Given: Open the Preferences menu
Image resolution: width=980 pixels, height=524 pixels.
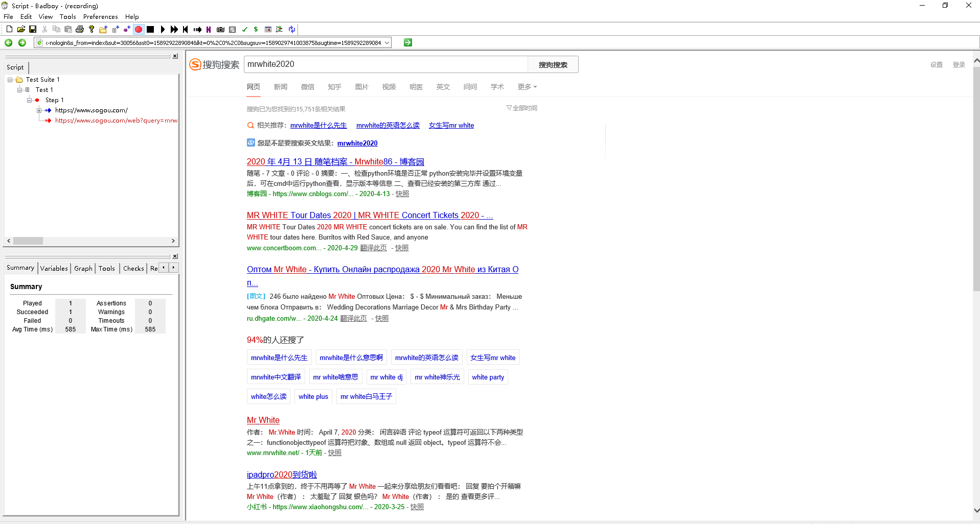Looking at the screenshot, I should pyautogui.click(x=100, y=17).
